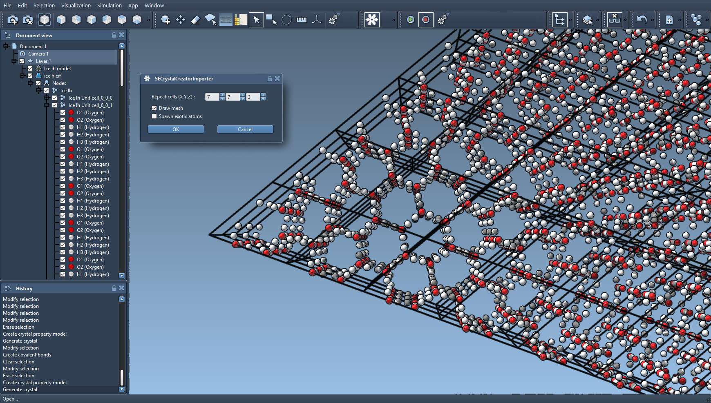
Task: Toggle the Draw mesh checkbox
Action: [154, 108]
